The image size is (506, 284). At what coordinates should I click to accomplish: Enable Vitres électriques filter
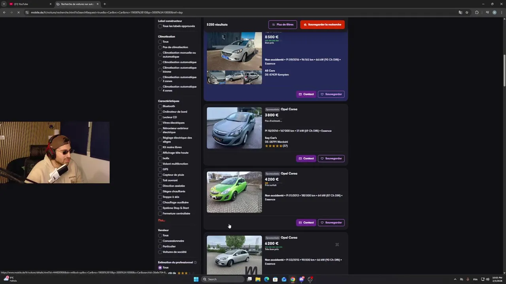click(160, 123)
